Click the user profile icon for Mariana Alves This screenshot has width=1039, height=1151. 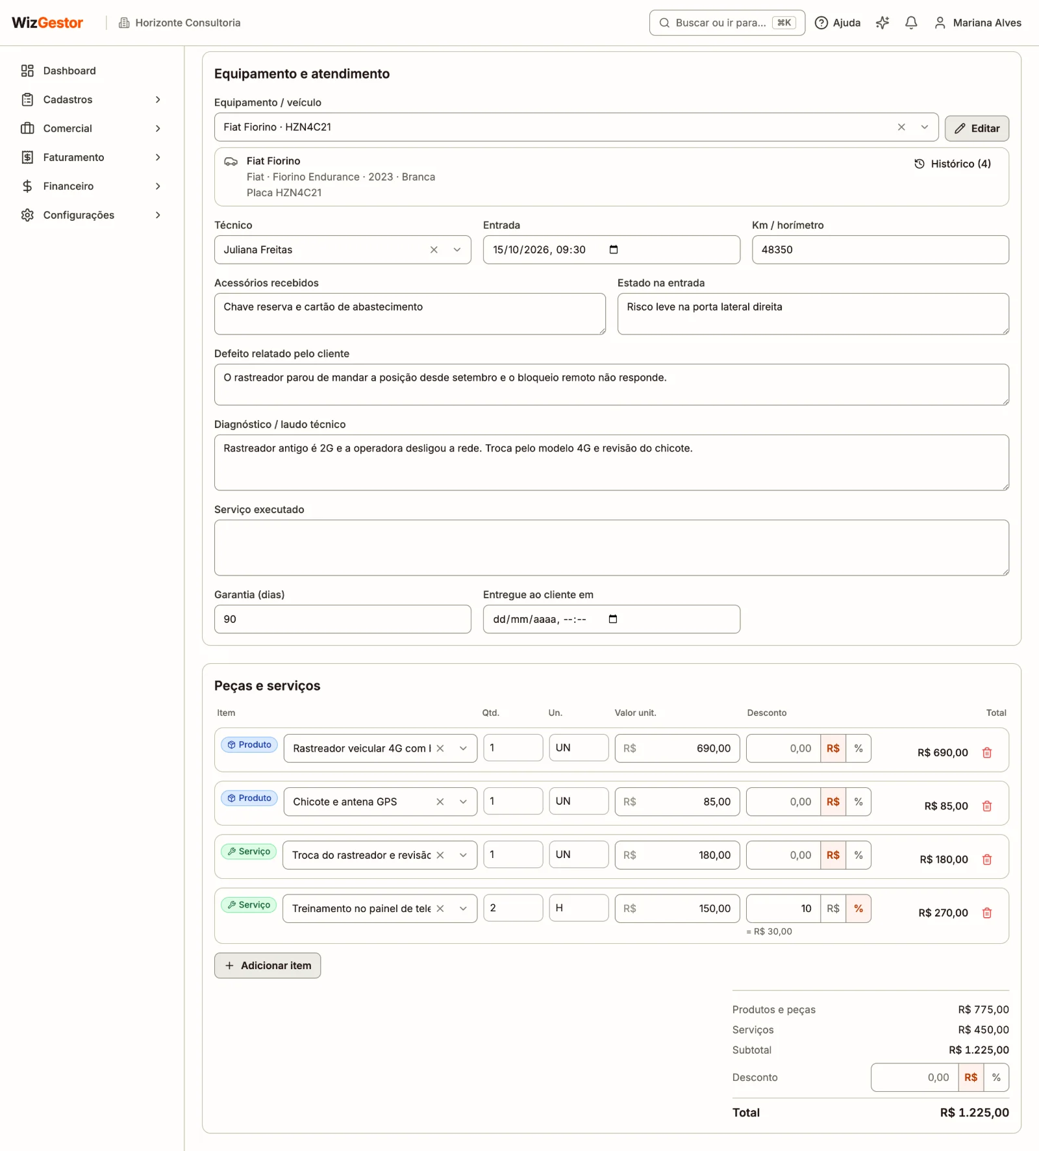coord(940,23)
